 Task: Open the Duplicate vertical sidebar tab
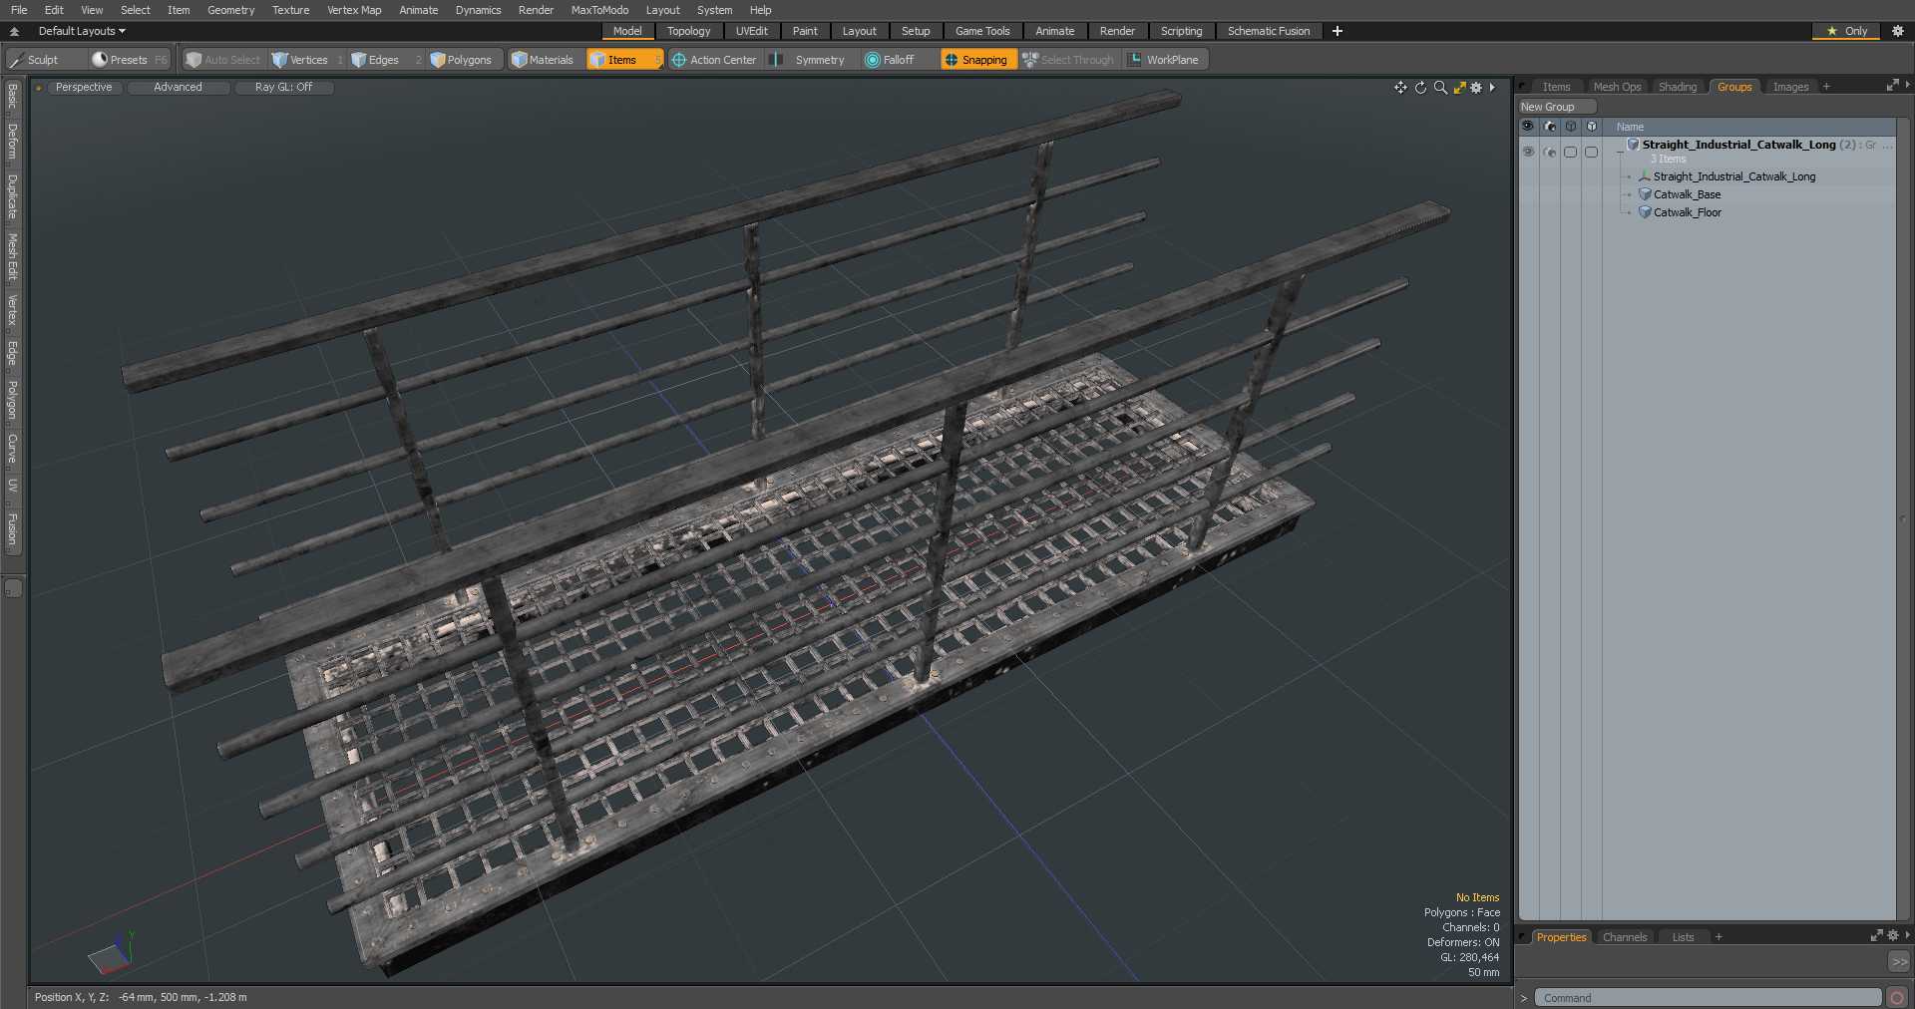12,196
